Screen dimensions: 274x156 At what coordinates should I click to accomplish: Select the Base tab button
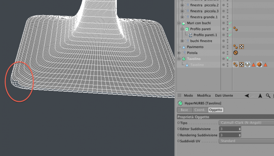[185, 110]
